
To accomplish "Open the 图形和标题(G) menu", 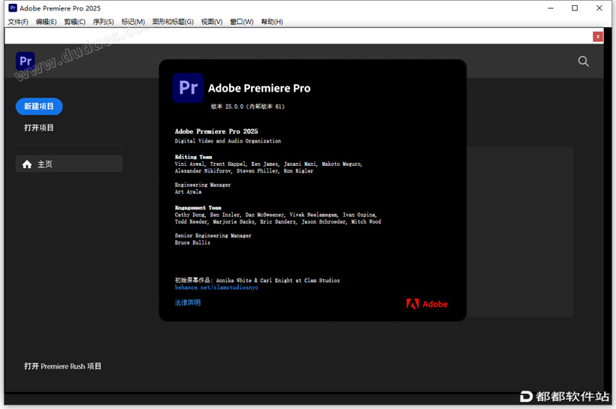I will [x=173, y=22].
